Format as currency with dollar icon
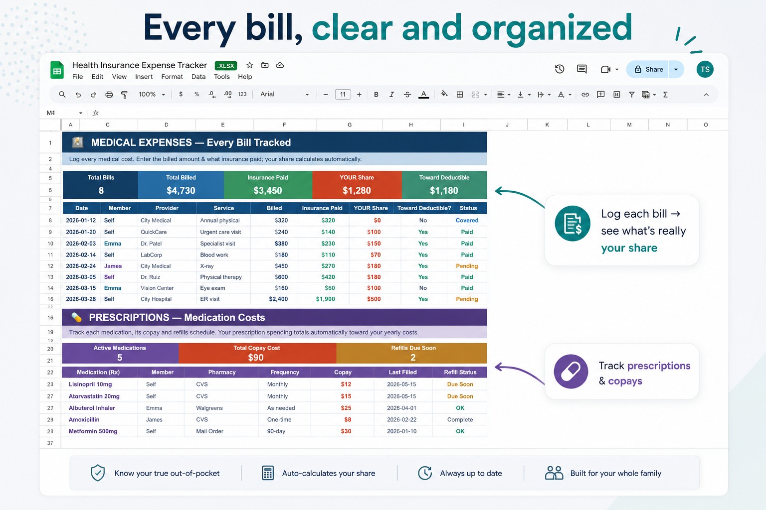The width and height of the screenshot is (766, 510). coord(181,94)
